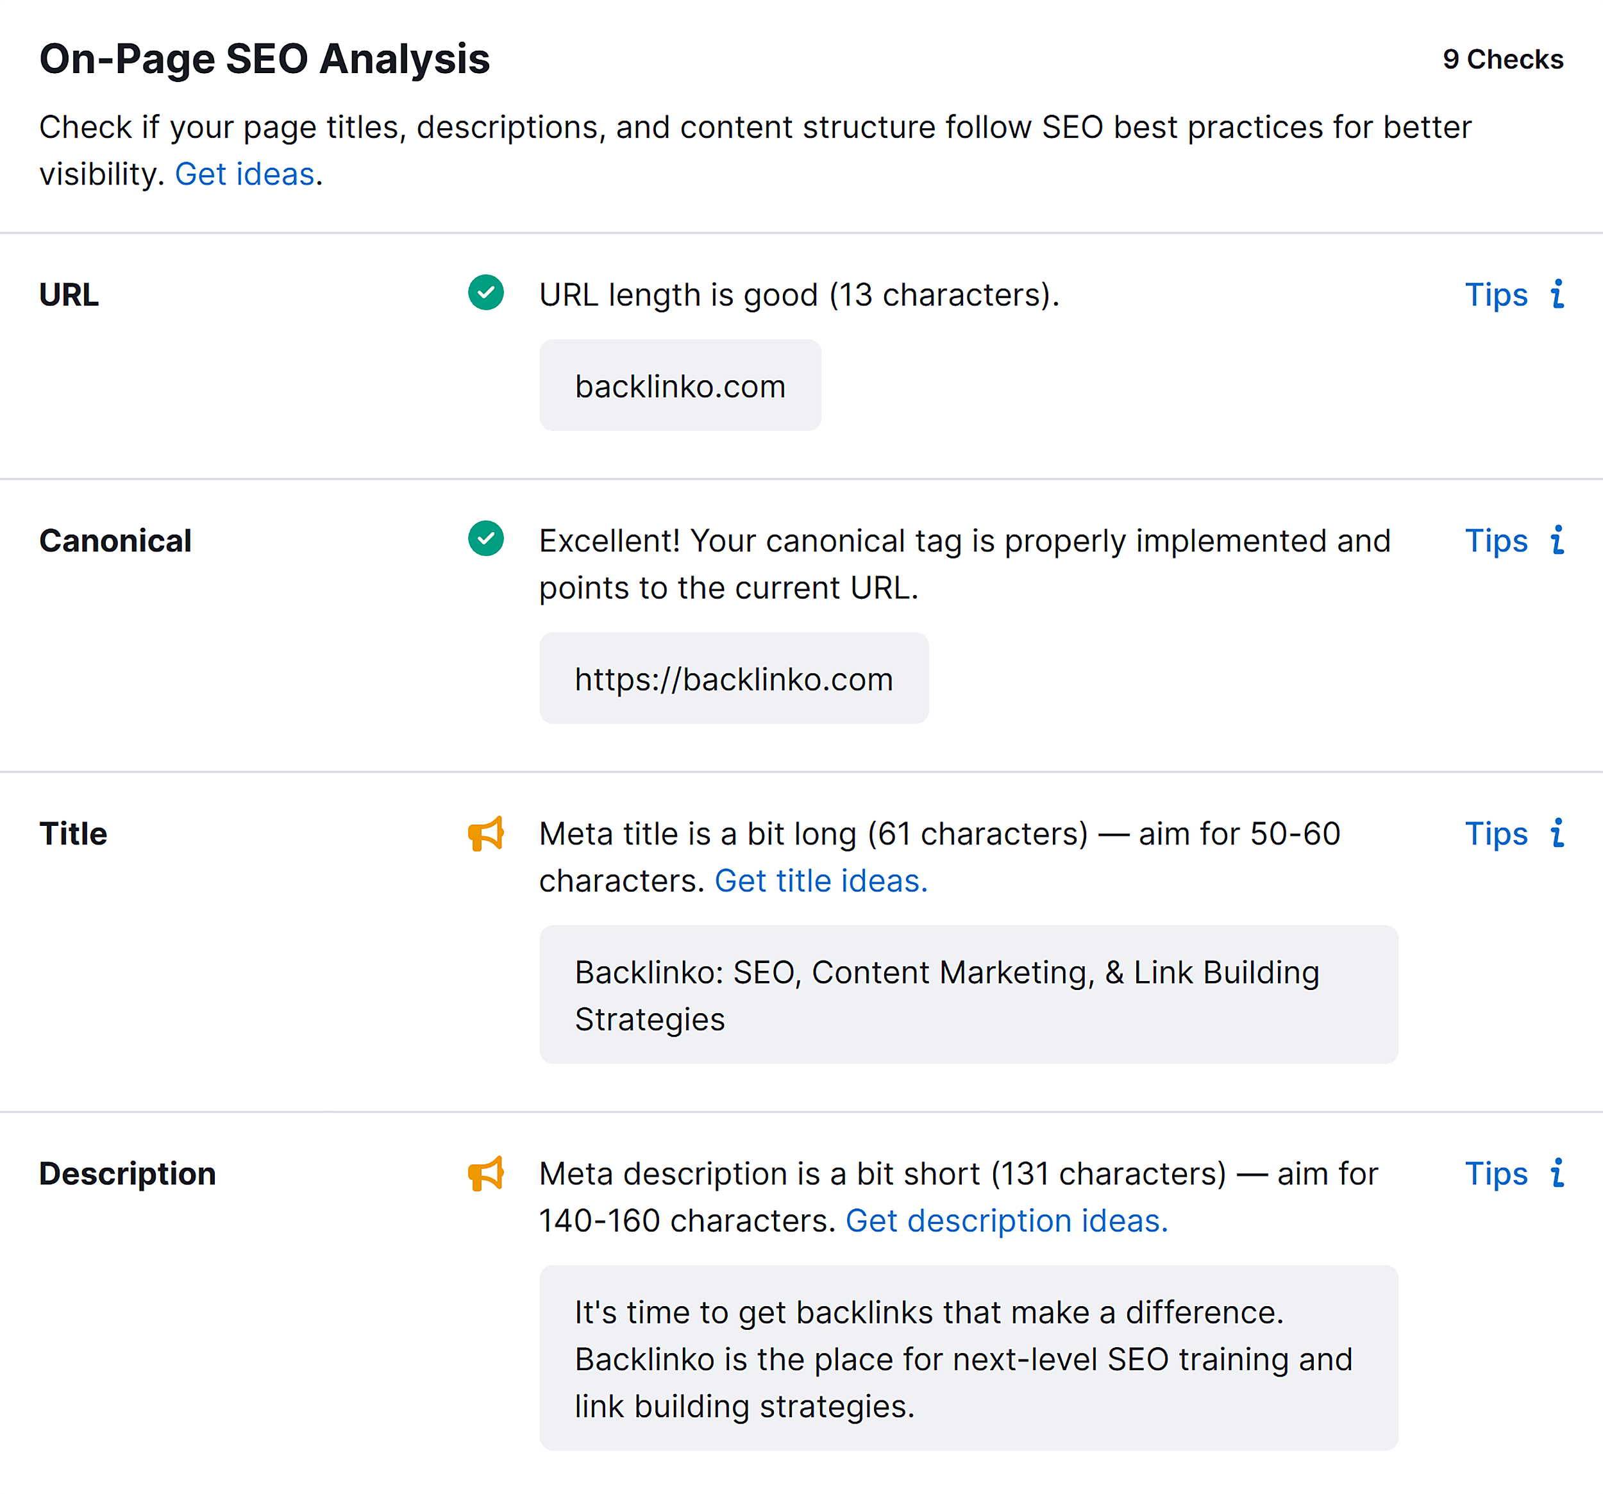
Task: Follow the 'Get ideas' link in the intro
Action: pyautogui.click(x=244, y=174)
